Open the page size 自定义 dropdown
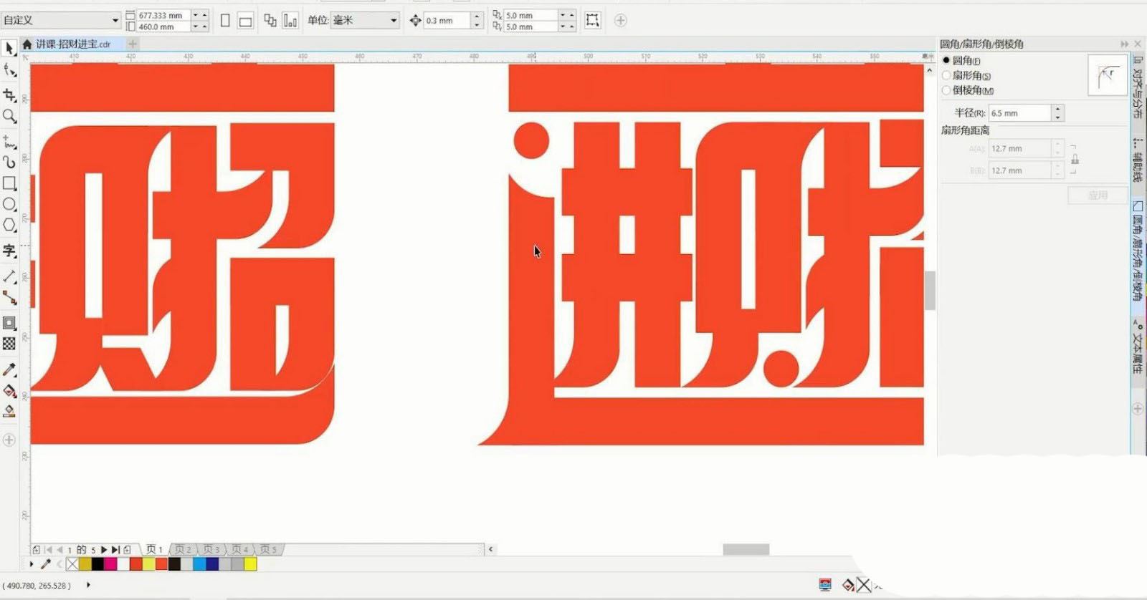This screenshot has height=600, width=1147. tap(60, 20)
